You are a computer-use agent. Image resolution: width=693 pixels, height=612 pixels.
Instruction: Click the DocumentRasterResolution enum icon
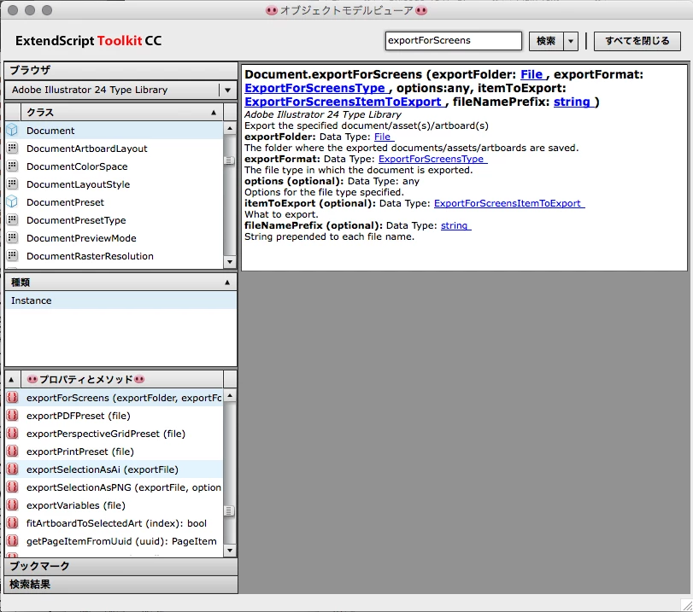12,255
